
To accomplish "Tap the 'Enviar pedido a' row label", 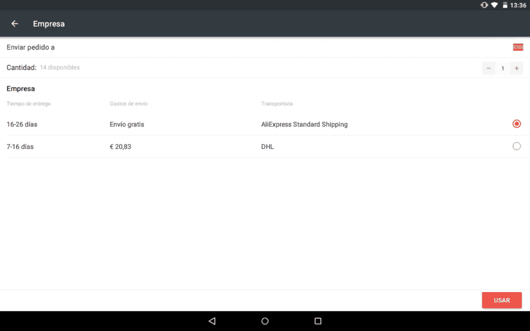I will point(31,47).
